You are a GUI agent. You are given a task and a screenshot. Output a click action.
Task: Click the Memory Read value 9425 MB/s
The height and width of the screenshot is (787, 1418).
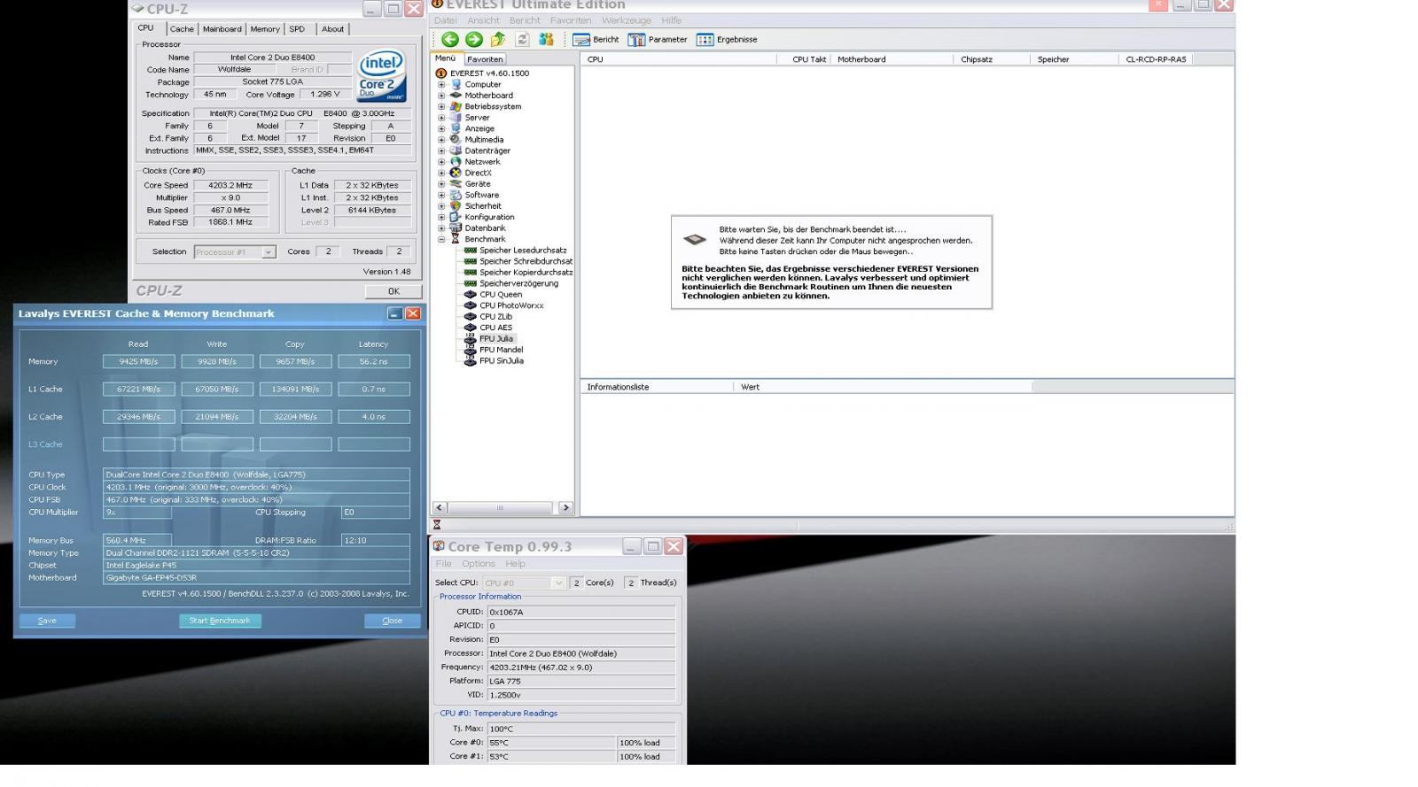(x=139, y=361)
